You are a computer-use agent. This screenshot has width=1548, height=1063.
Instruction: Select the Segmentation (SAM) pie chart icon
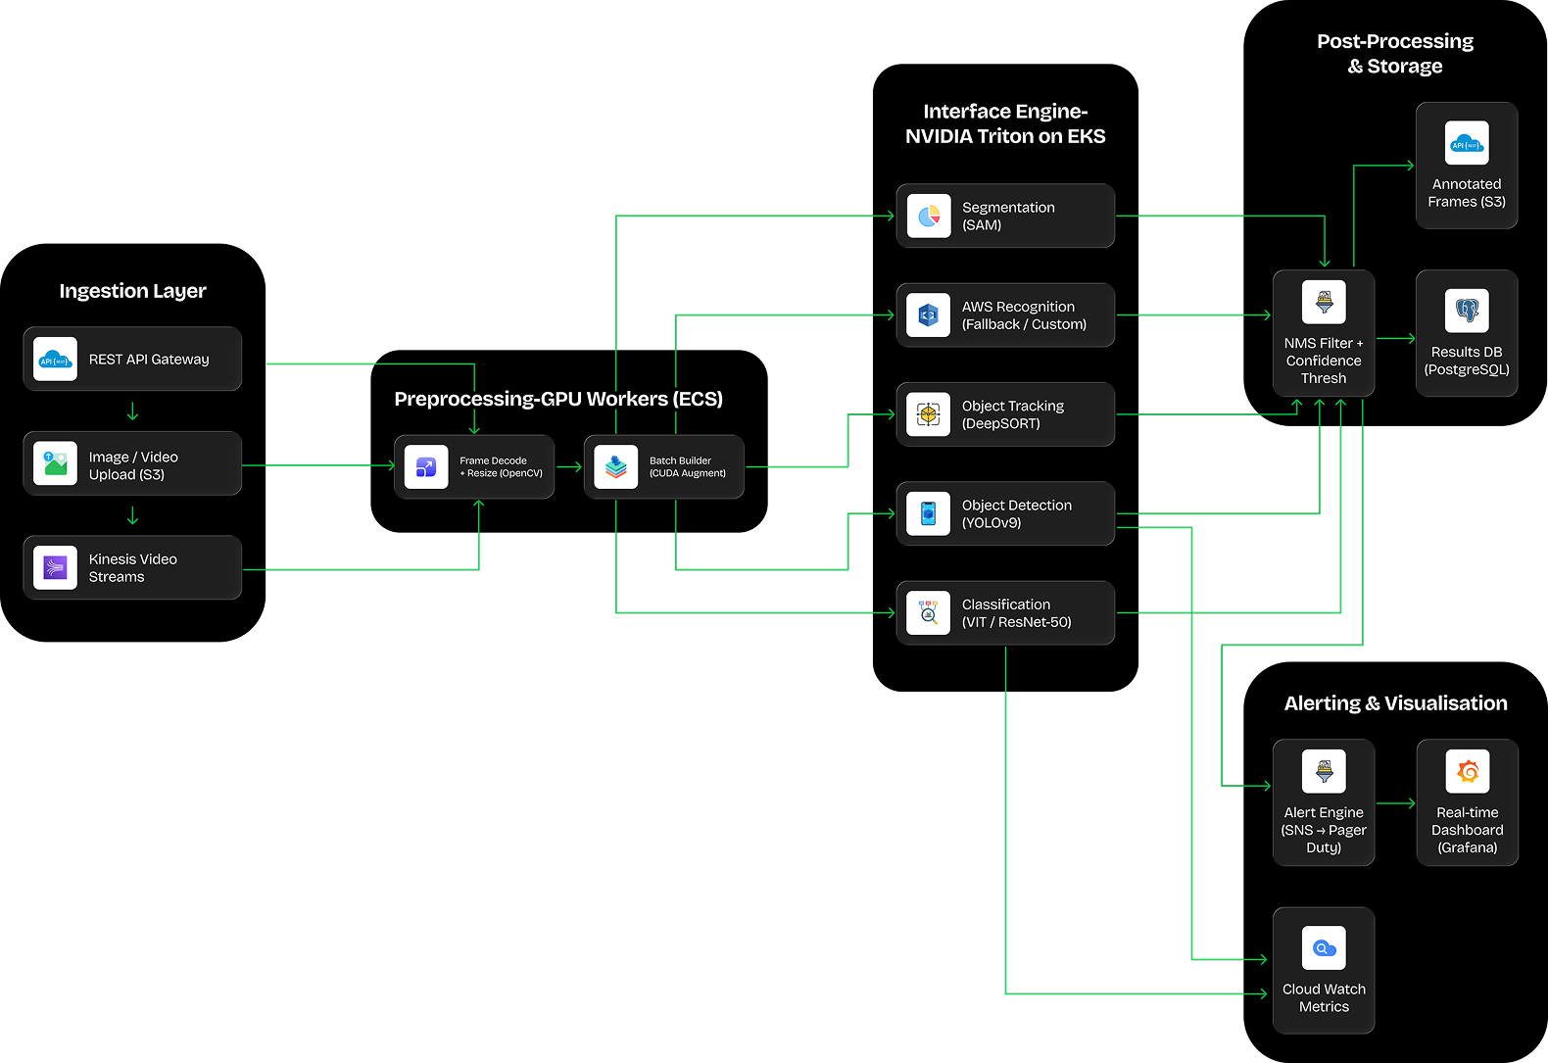pos(929,216)
